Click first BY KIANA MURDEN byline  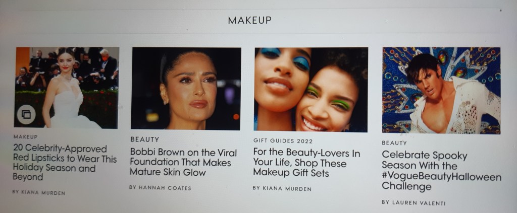click(x=39, y=192)
